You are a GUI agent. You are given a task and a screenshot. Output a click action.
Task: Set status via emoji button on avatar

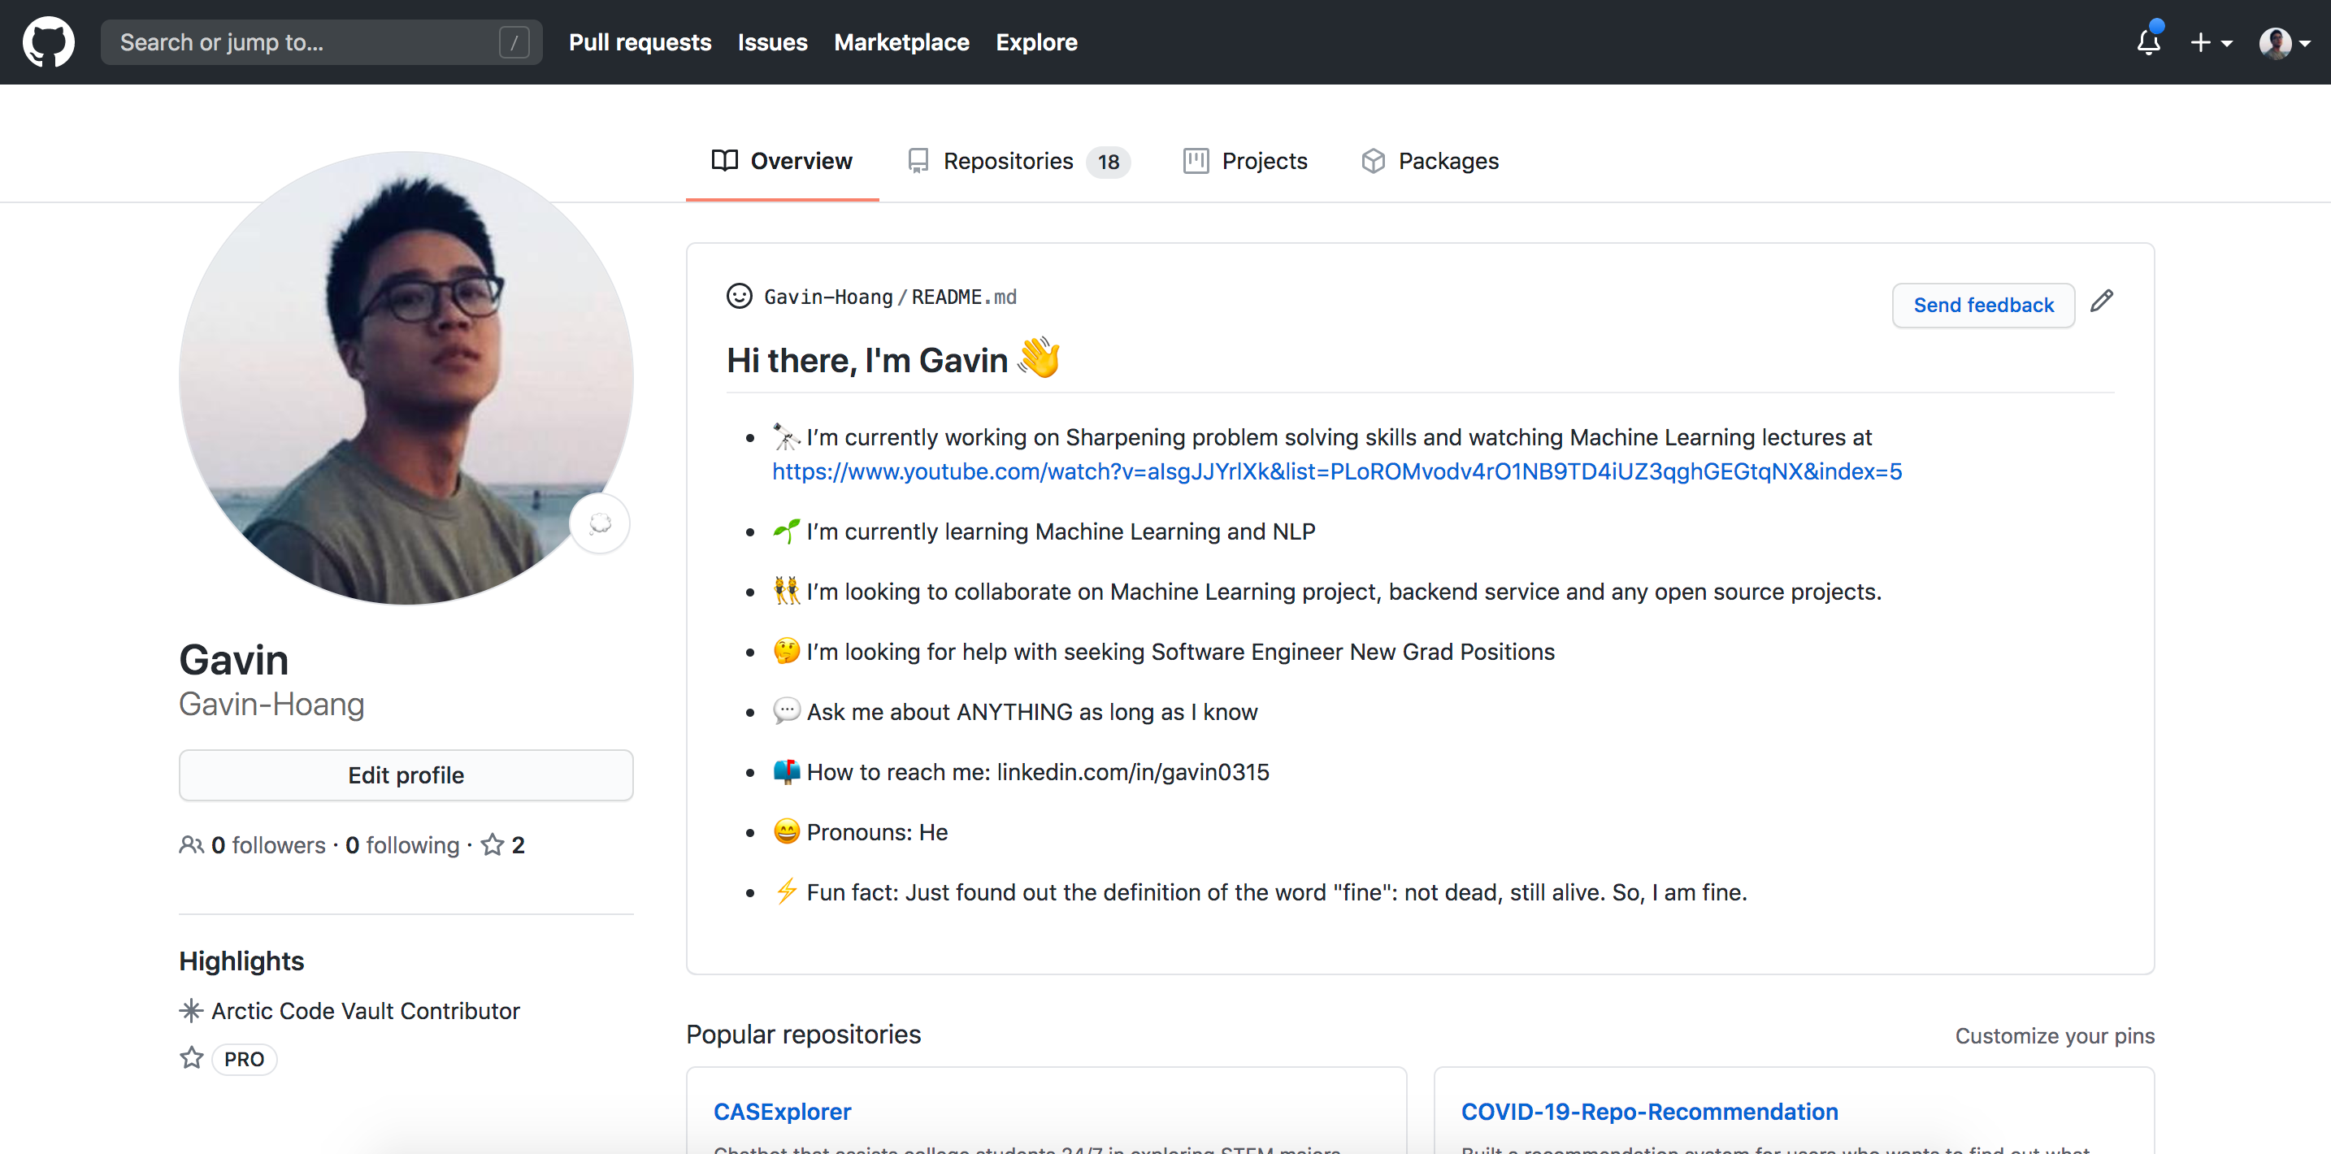[599, 523]
